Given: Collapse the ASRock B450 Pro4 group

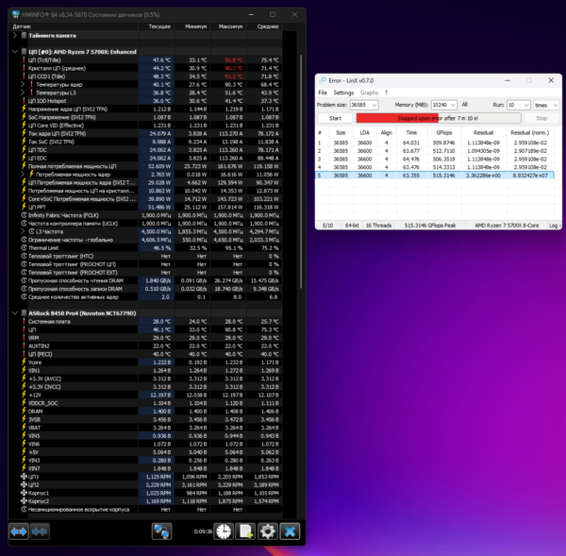Looking at the screenshot, I should click(x=15, y=312).
